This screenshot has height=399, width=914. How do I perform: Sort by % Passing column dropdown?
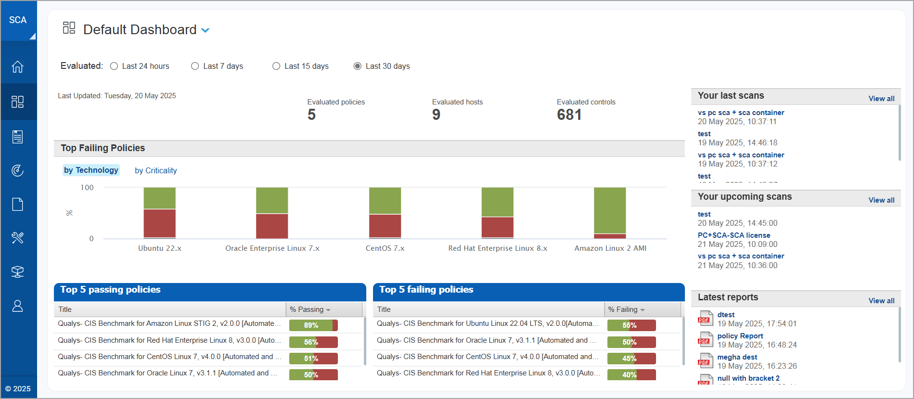(328, 310)
